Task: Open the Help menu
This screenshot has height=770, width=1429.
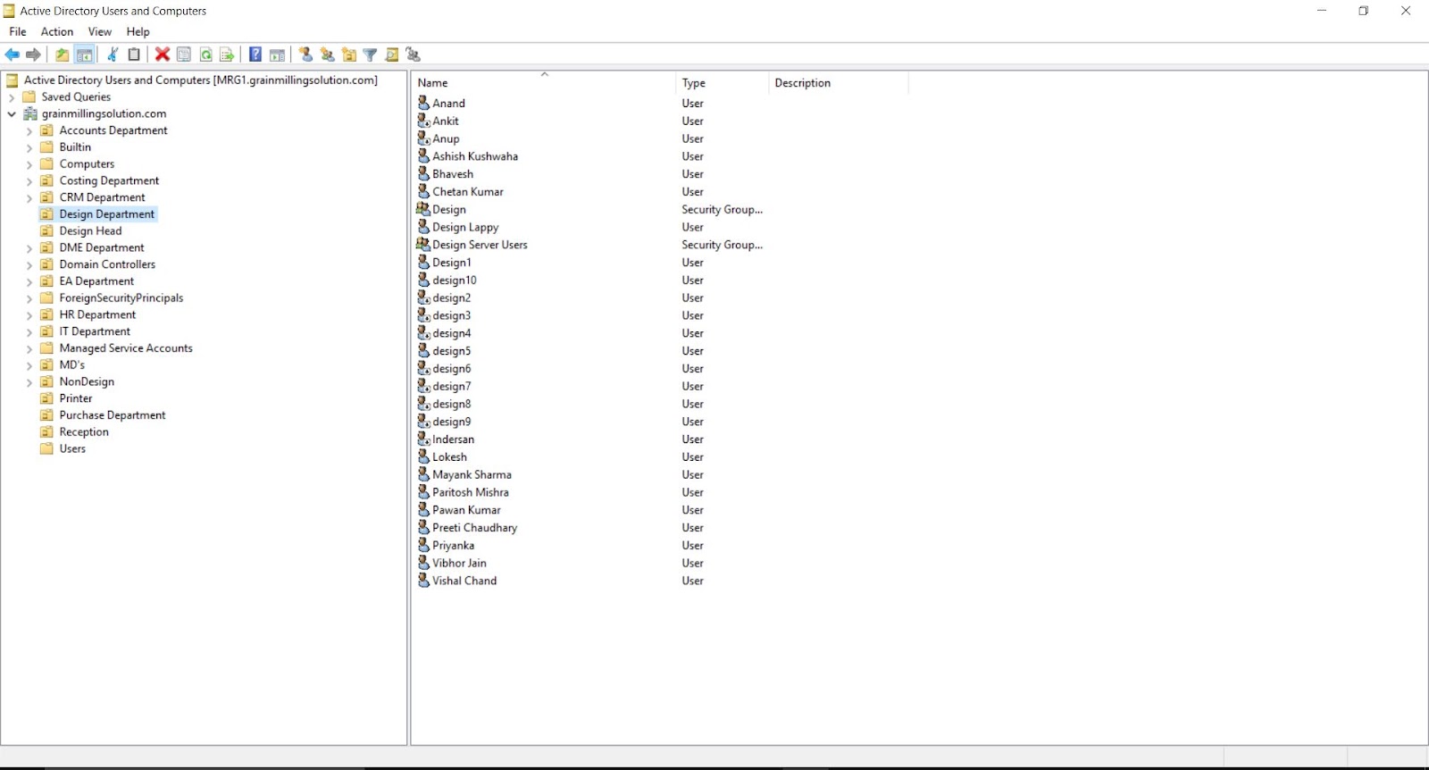Action: pos(138,31)
